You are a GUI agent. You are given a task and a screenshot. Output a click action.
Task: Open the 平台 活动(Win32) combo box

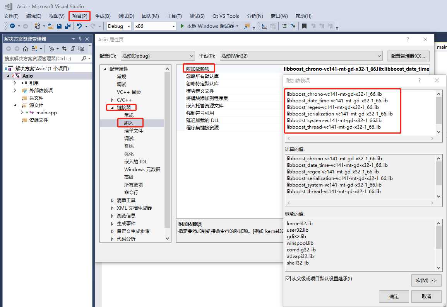(301, 56)
